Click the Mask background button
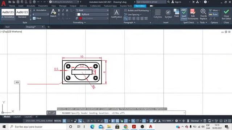The image size is (232, 130). coord(37,18)
